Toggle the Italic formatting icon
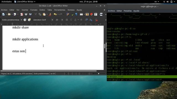Screen dimensions: 177x99 [x=71, y=20]
